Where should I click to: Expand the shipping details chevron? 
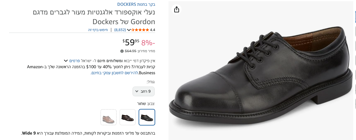click(66, 61)
